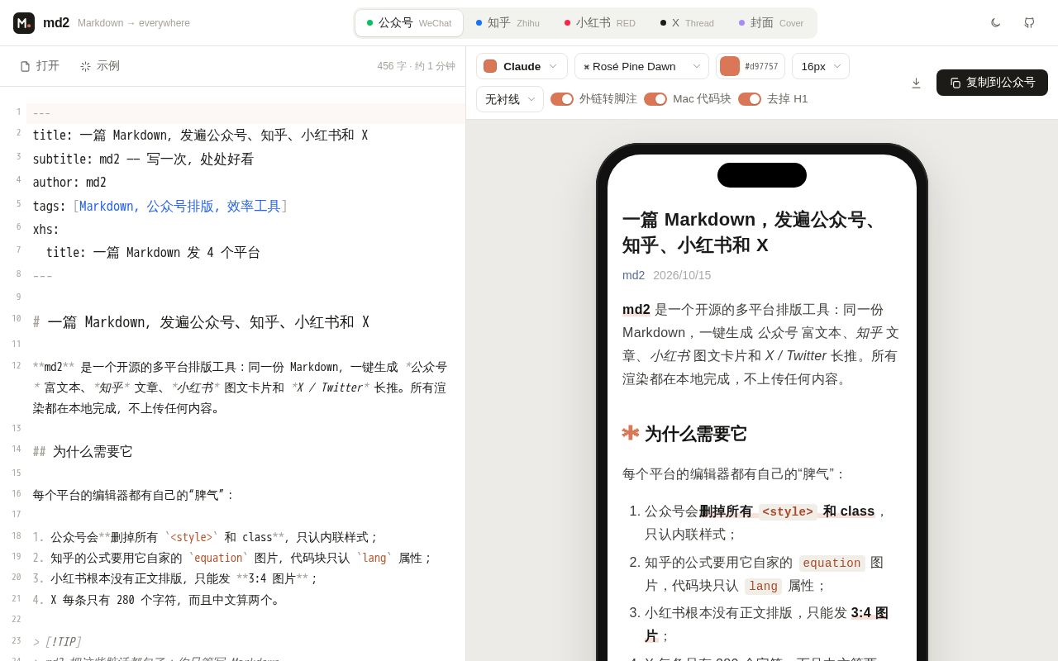Open the 无衬线 font family dropdown
Image resolution: width=1058 pixels, height=661 pixels.
click(x=510, y=99)
